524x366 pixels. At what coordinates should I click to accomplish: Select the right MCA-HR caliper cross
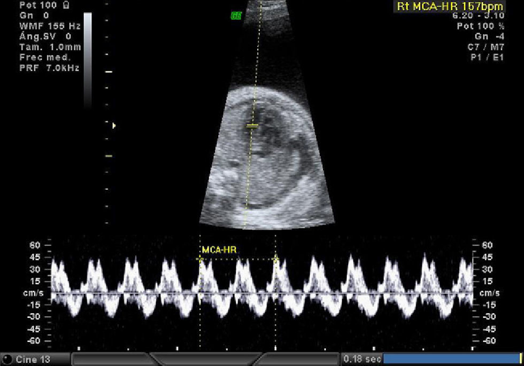pyautogui.click(x=276, y=259)
